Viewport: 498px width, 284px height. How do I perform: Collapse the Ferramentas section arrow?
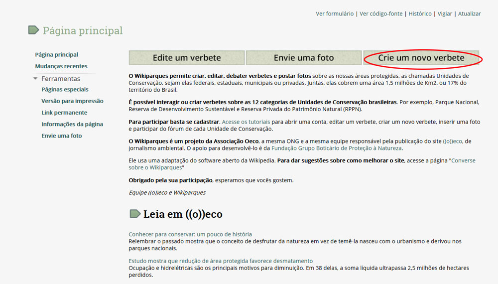pos(35,78)
